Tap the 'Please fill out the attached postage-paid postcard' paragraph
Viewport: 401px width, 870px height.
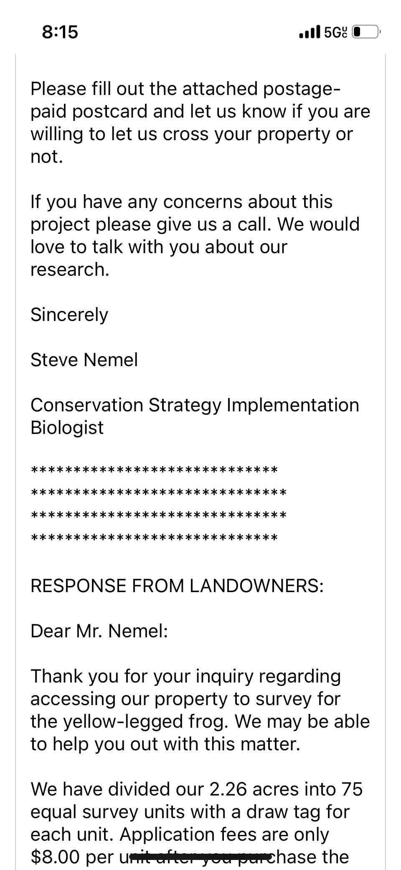tap(200, 123)
